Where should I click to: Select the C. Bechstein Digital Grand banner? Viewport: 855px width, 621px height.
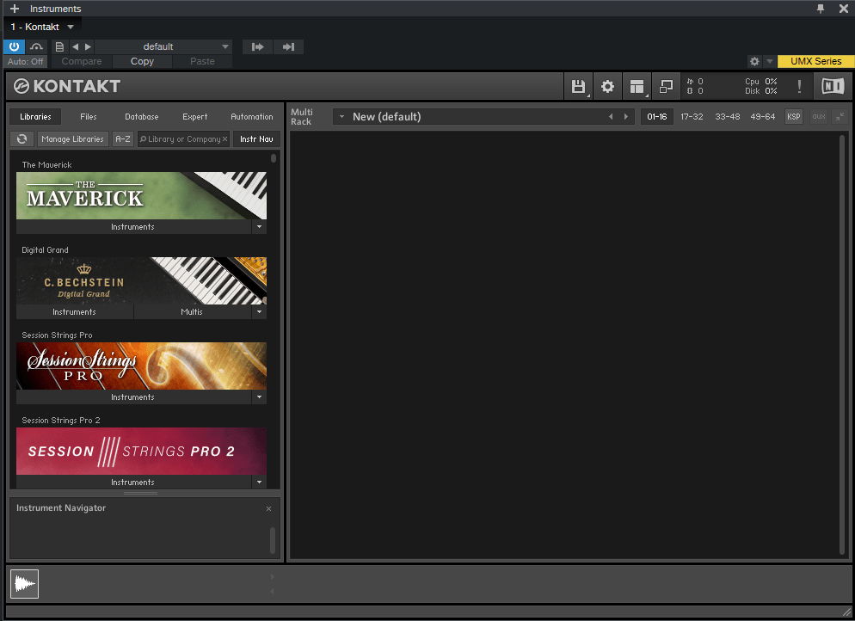coord(141,280)
